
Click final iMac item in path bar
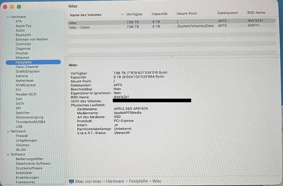[x=157, y=181]
